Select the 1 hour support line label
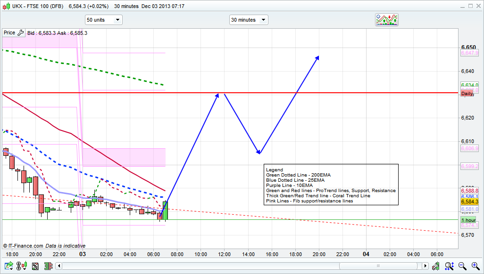This screenshot has width=484, height=274. coord(468,220)
